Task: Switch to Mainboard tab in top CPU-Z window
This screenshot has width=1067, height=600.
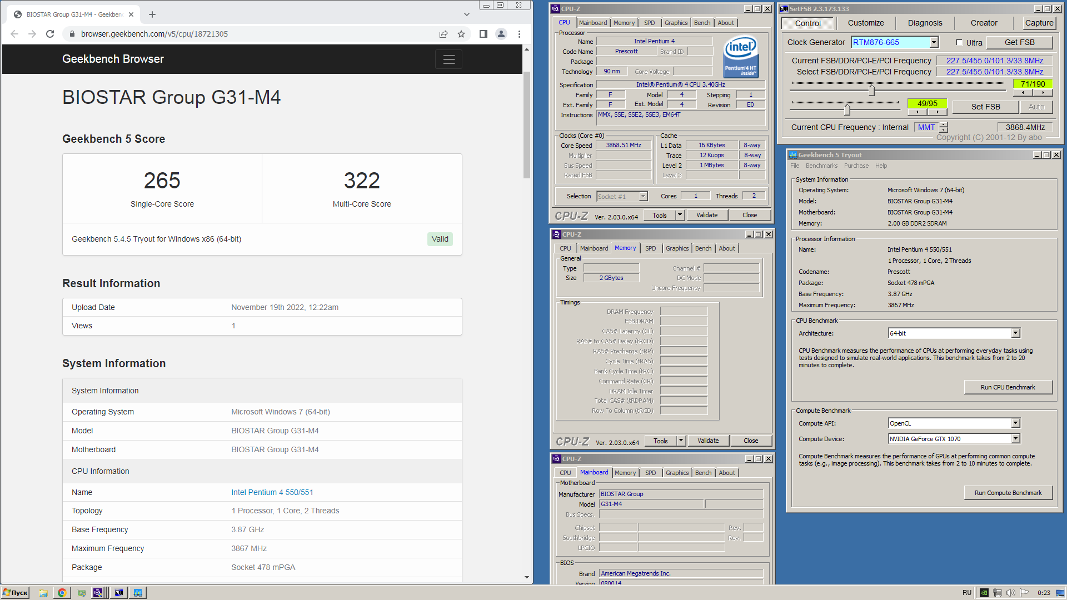Action: (592, 23)
